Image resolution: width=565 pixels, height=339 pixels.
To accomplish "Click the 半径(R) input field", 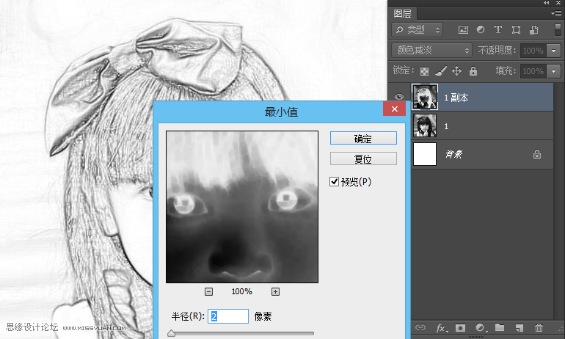I will pyautogui.click(x=228, y=316).
